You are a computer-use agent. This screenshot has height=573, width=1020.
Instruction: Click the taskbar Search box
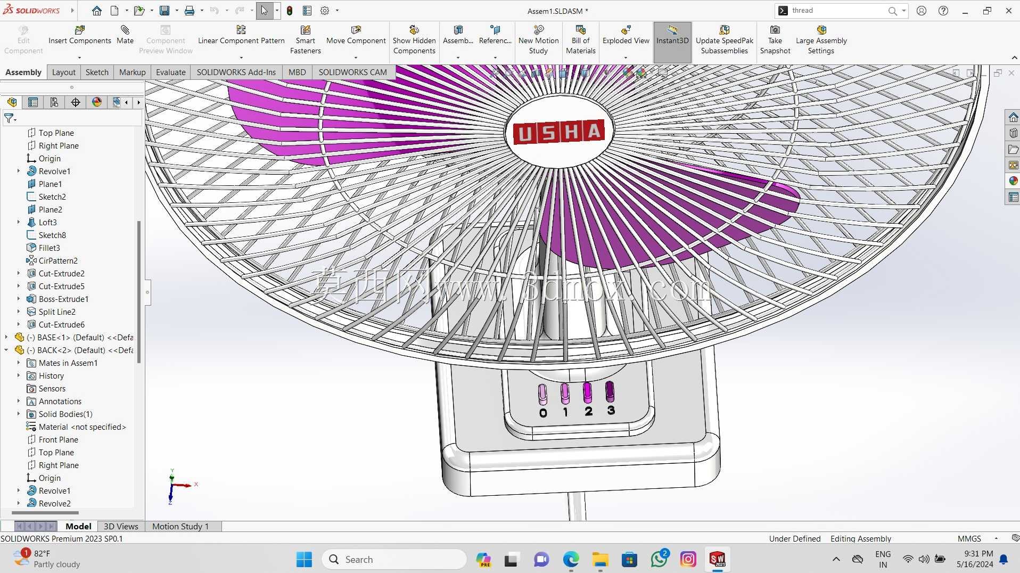tap(394, 559)
